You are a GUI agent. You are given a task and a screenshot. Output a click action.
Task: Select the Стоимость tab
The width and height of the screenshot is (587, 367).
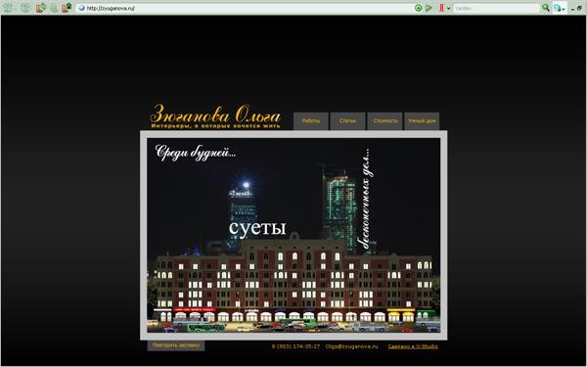[x=384, y=121]
